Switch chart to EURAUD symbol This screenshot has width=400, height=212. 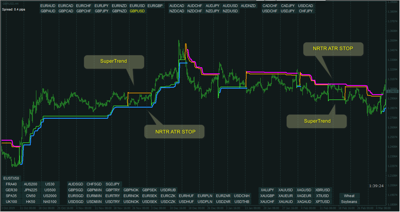[48, 6]
